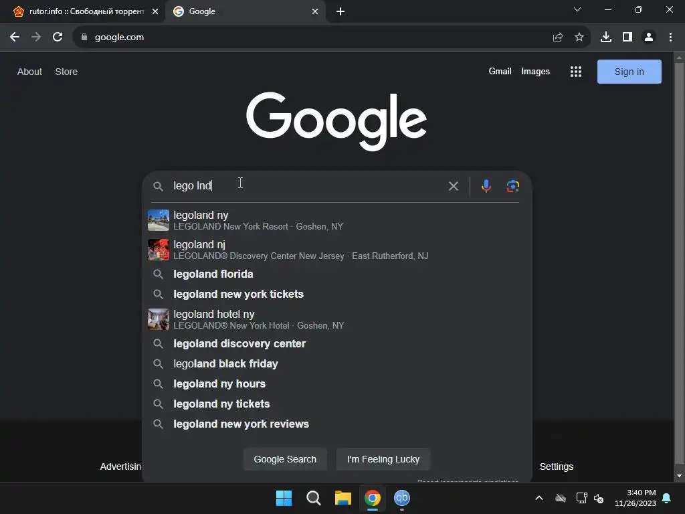Click the volume muted tray icon

click(x=599, y=498)
